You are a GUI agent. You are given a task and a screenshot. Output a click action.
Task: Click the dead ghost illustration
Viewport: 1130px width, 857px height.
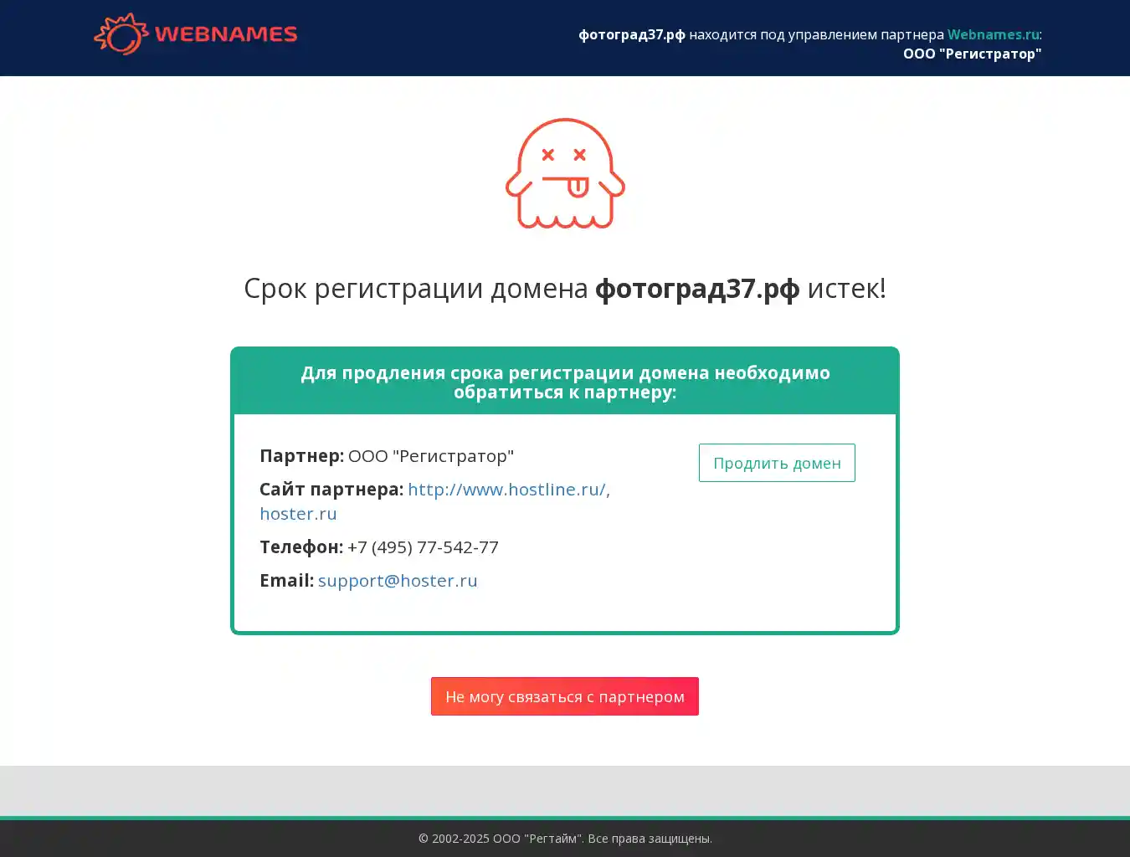[x=565, y=173]
